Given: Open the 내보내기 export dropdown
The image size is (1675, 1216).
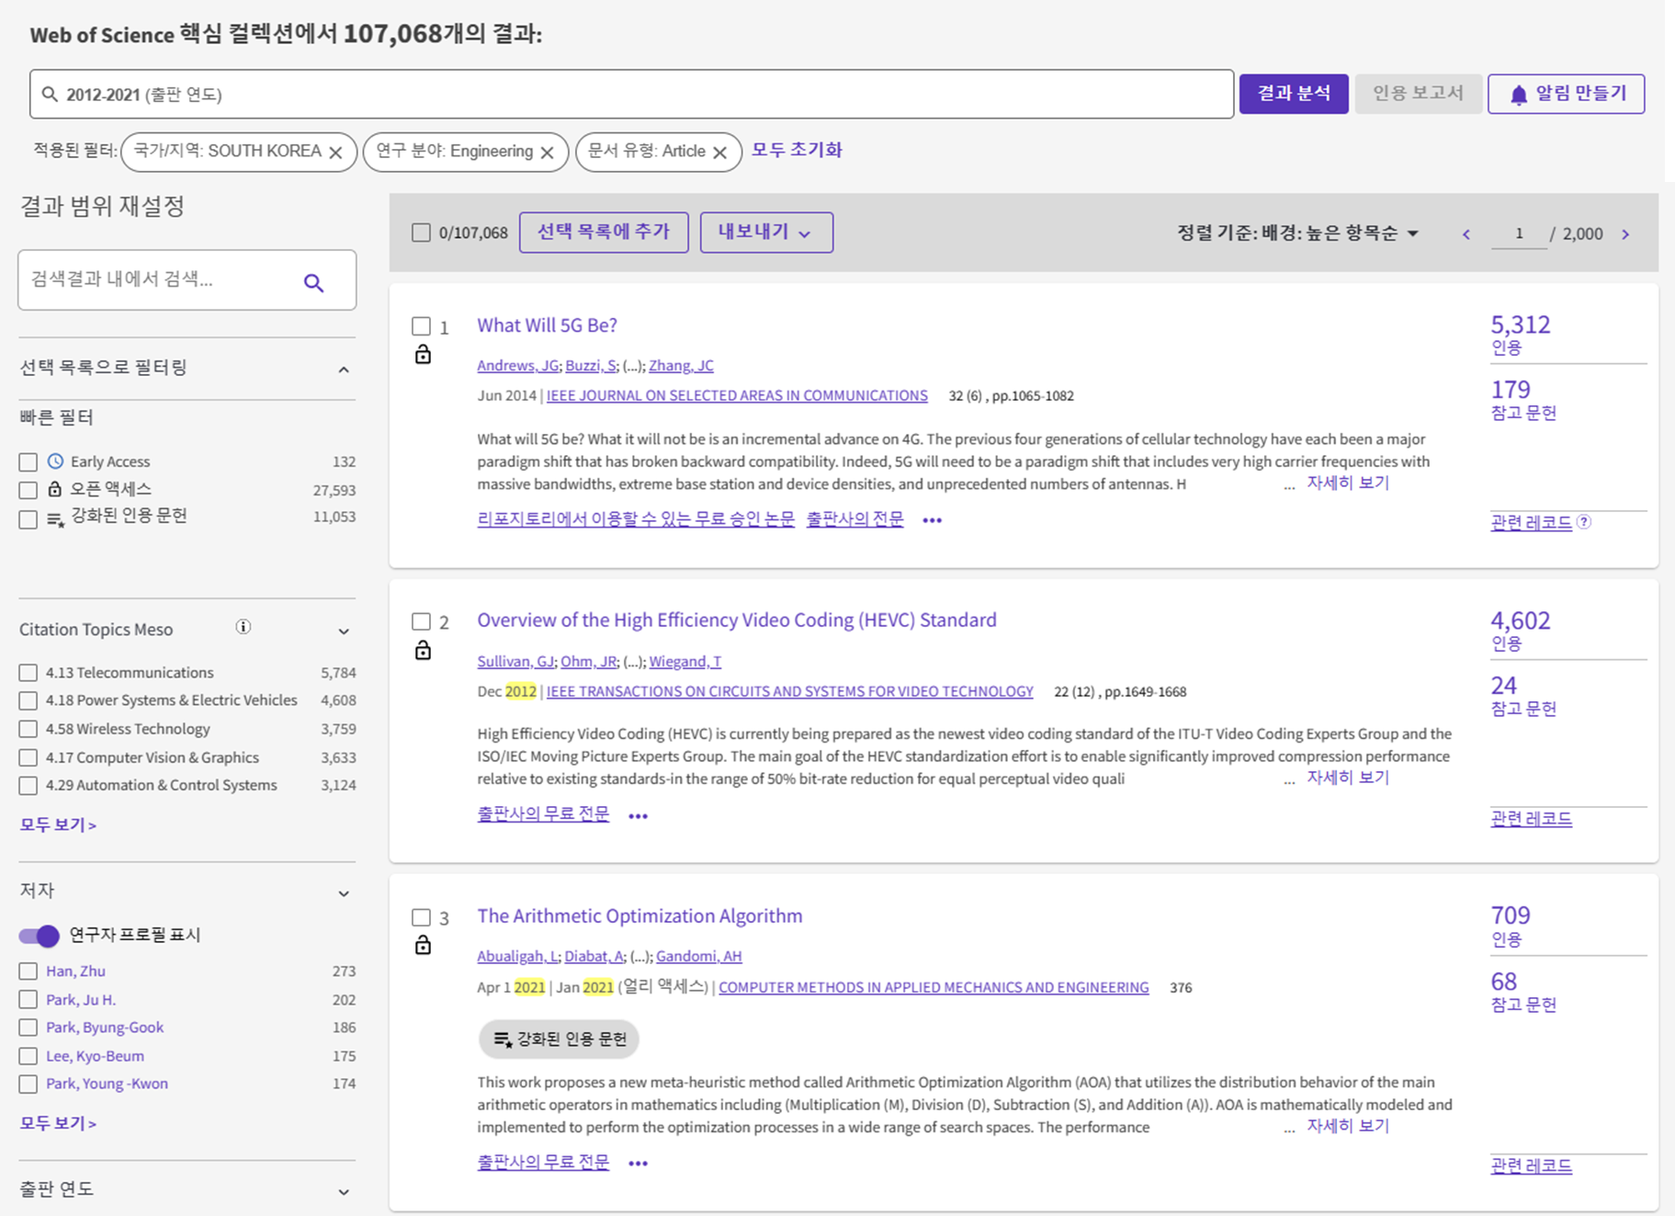Looking at the screenshot, I should point(766,233).
